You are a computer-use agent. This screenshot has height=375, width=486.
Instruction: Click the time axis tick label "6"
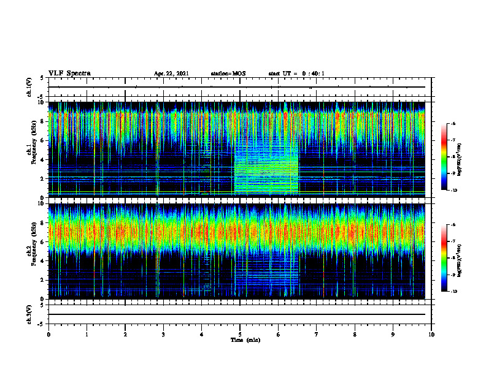(x=278, y=335)
